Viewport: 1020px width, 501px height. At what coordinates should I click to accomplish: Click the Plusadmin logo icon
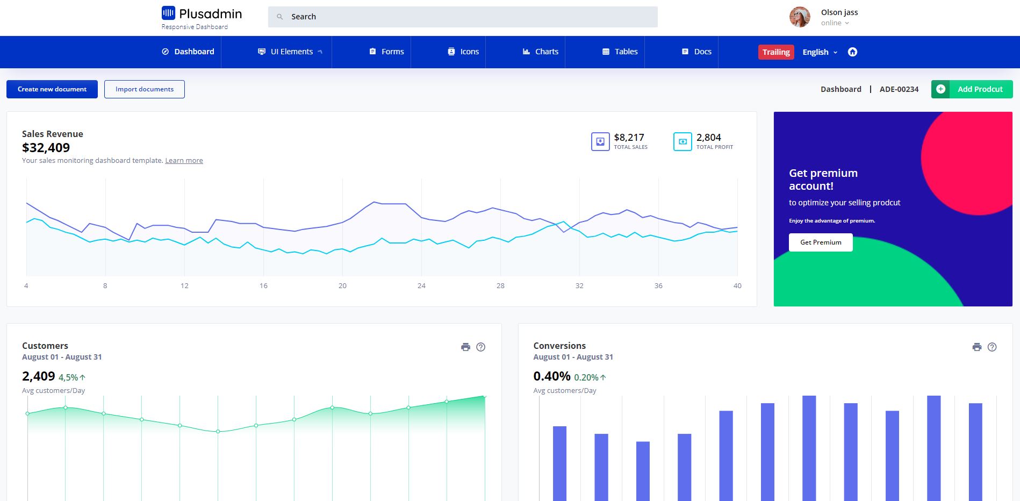pyautogui.click(x=168, y=13)
